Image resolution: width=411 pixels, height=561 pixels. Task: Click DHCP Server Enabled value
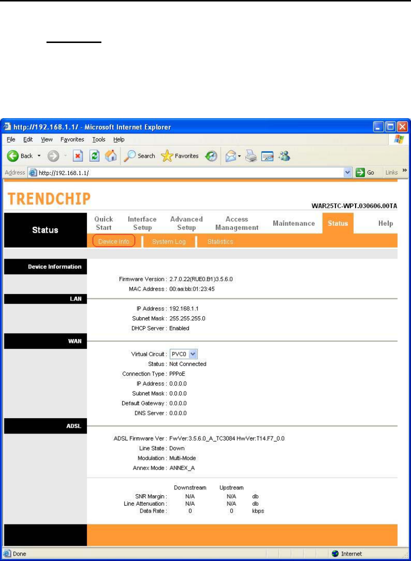coord(180,328)
